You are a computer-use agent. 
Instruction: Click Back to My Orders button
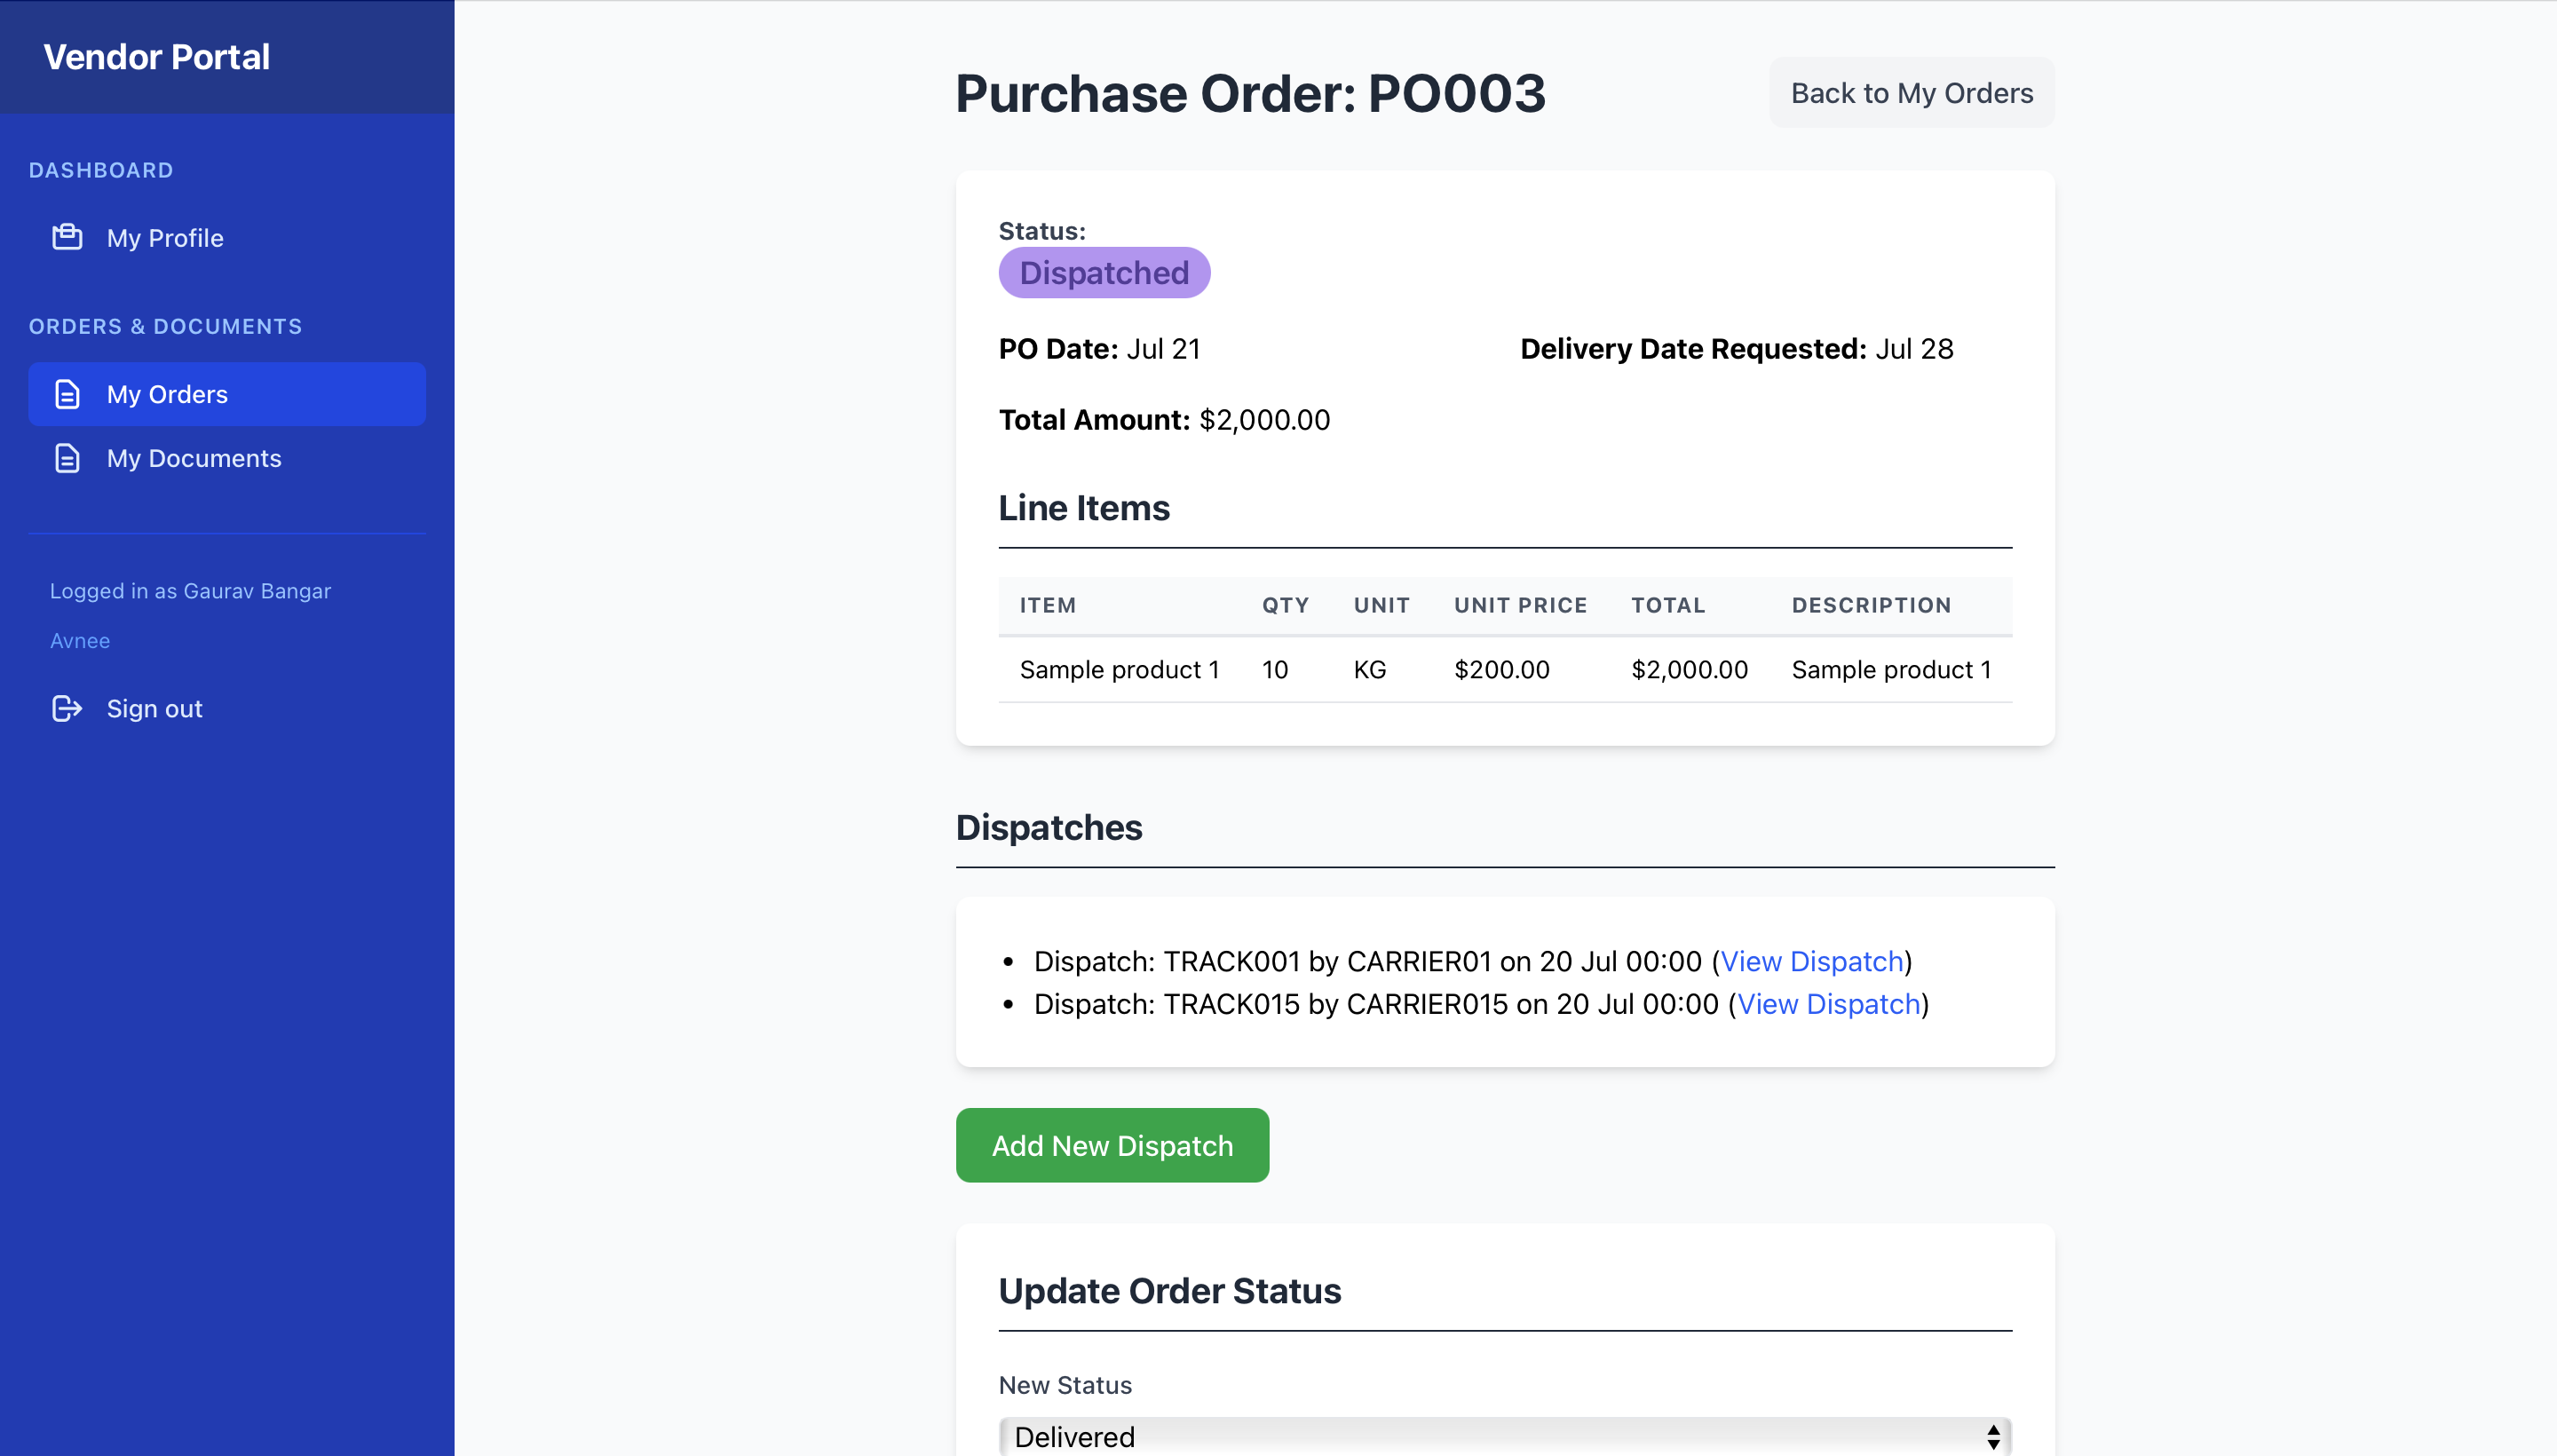[1911, 93]
